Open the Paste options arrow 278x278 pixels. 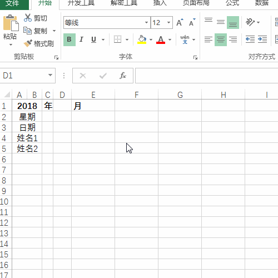(x=11, y=44)
